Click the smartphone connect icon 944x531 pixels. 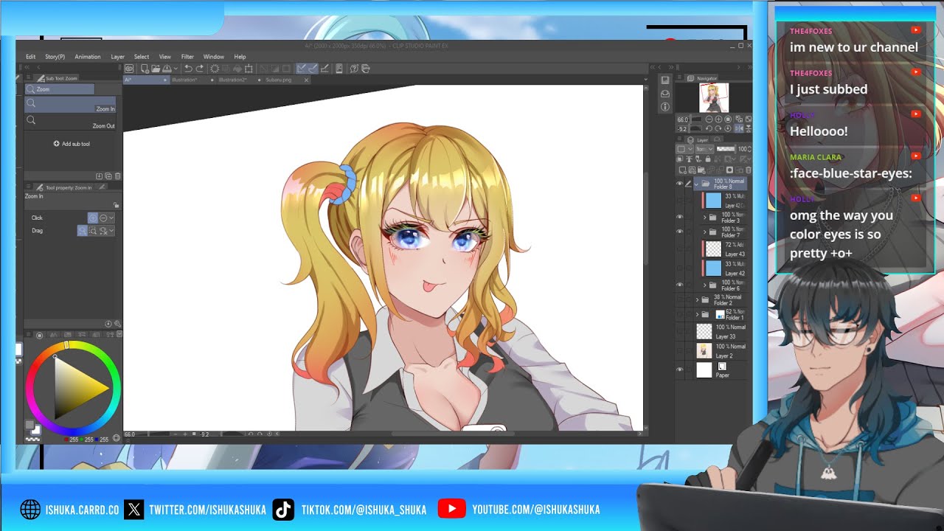pyautogui.click(x=339, y=69)
